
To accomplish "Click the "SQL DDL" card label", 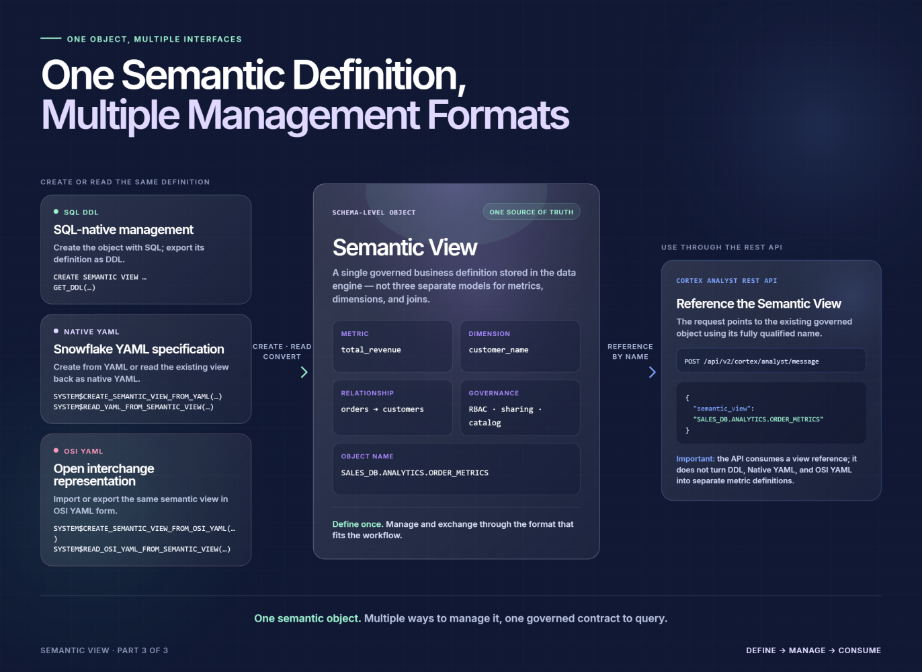I will tap(81, 212).
